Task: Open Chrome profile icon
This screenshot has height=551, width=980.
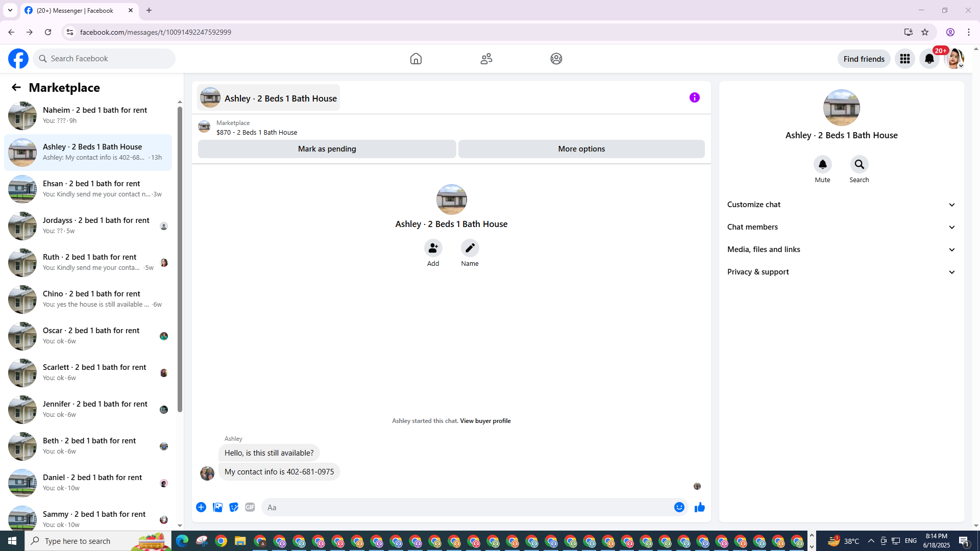Action: 950,32
